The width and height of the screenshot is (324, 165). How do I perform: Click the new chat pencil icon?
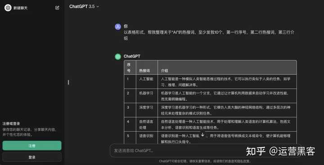tap(57, 8)
